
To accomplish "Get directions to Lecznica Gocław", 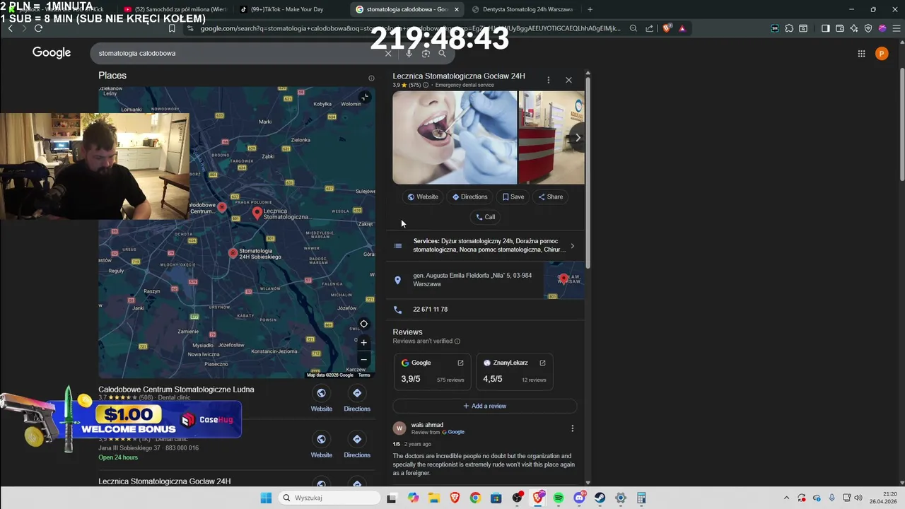I will click(469, 197).
